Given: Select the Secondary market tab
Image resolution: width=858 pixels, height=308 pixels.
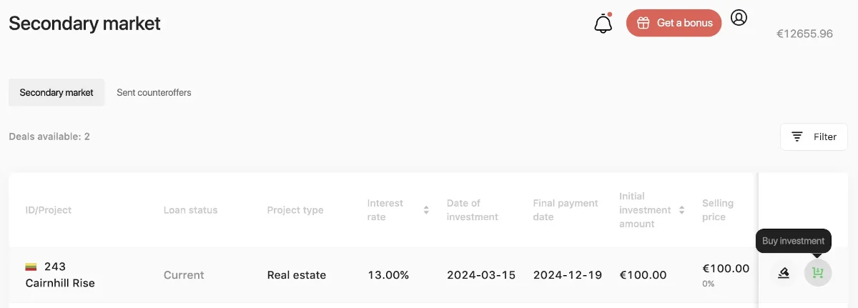Looking at the screenshot, I should [56, 92].
